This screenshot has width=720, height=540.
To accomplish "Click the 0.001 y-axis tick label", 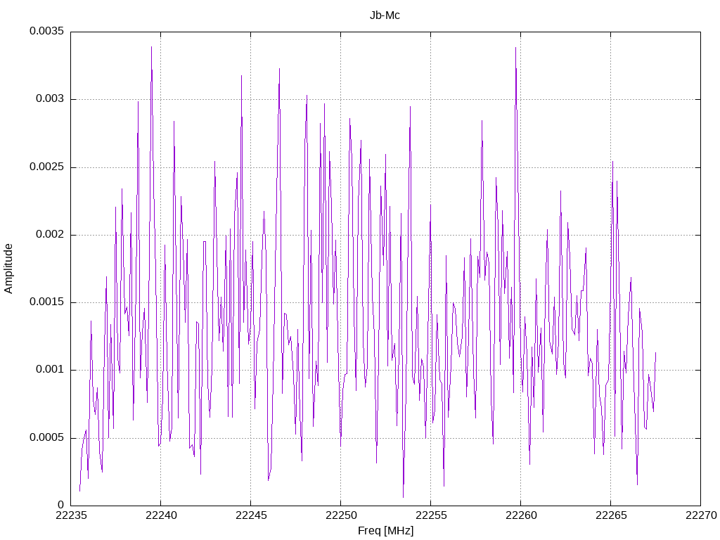I will tap(50, 370).
